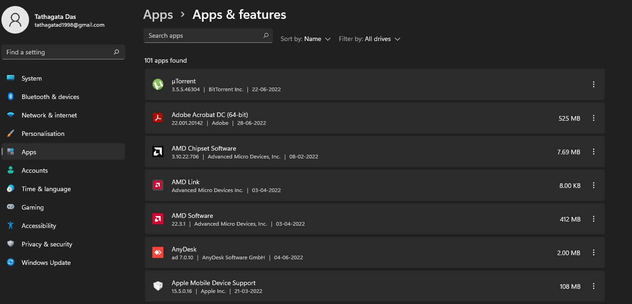Go to Network & internet settings
632x304 pixels.
pyautogui.click(x=63, y=115)
